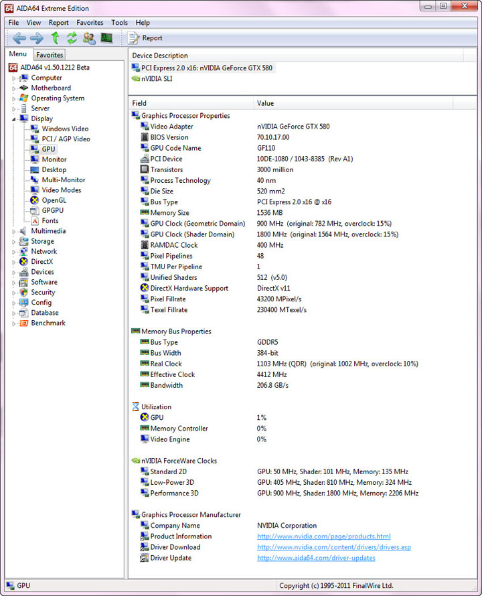Open the Help menu
This screenshot has width=482, height=596.
tap(143, 23)
